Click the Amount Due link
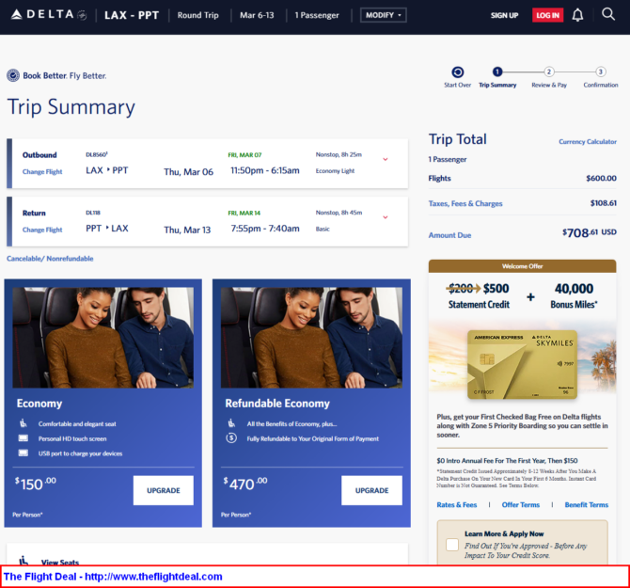630x588 pixels. (x=449, y=235)
